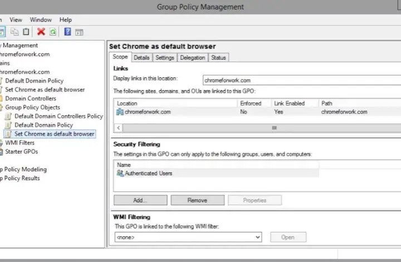
Task: Select the Domain Controllers tree node
Action: point(31,98)
